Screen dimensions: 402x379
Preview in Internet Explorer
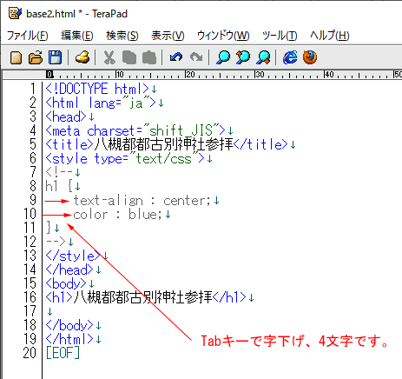[x=290, y=57]
